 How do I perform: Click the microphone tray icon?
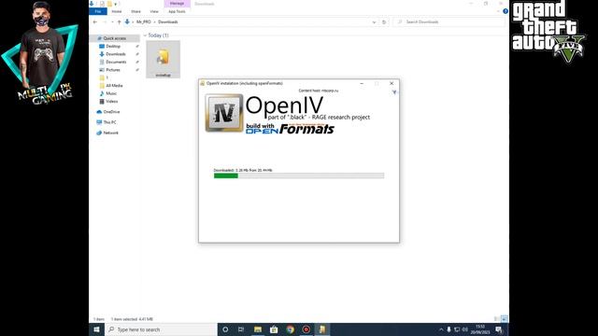pos(448,329)
